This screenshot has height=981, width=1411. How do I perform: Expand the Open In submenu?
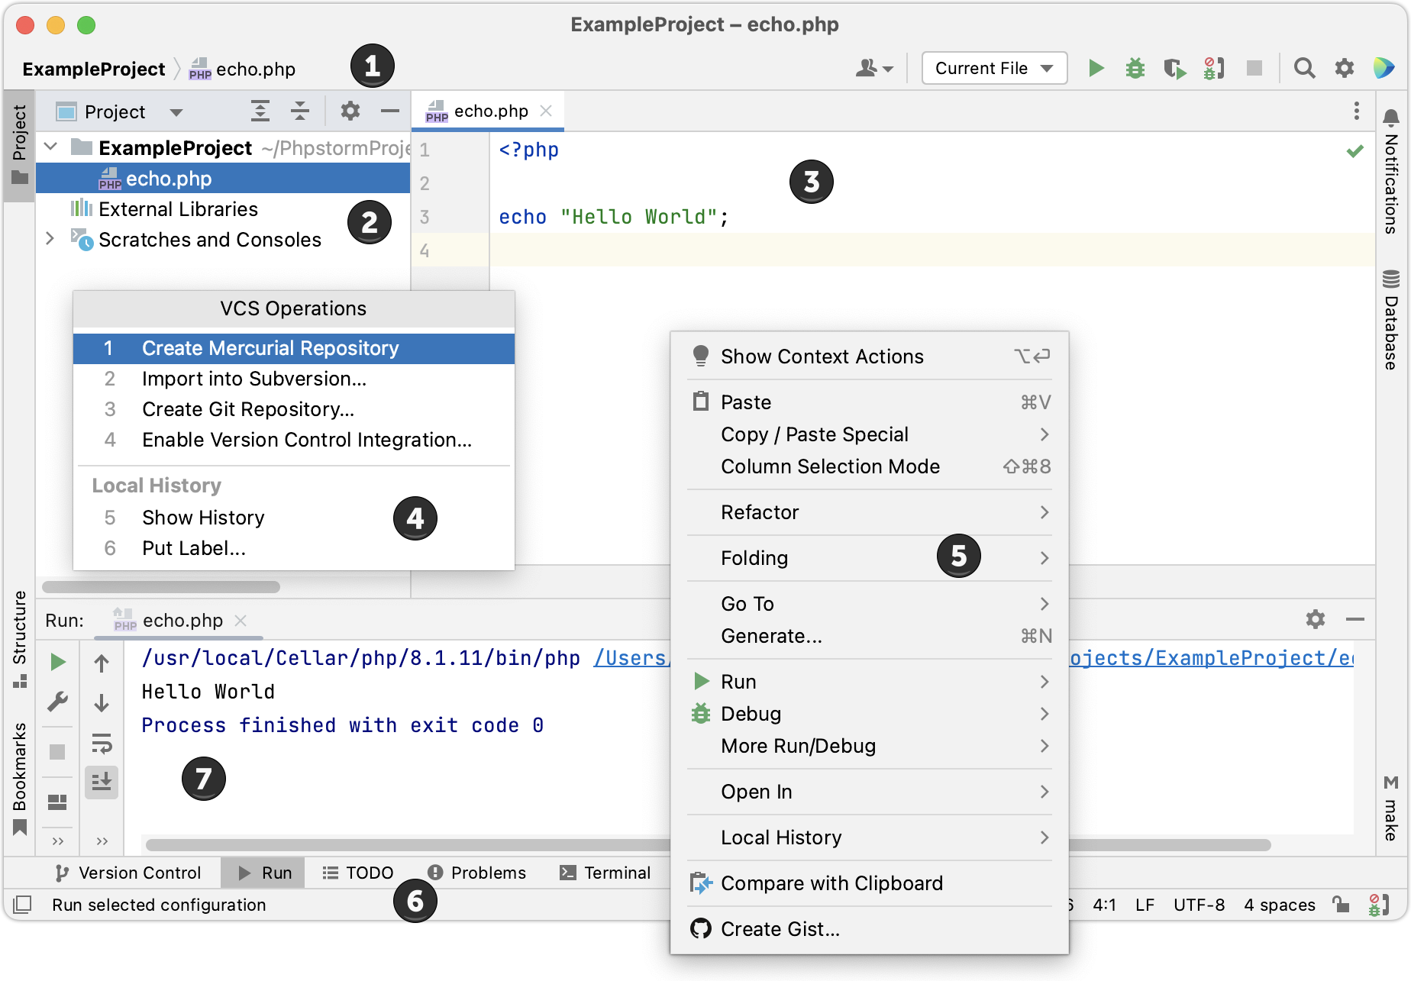pyautogui.click(x=869, y=792)
